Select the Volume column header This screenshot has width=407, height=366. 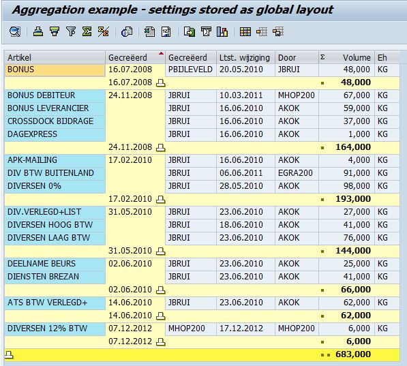346,57
